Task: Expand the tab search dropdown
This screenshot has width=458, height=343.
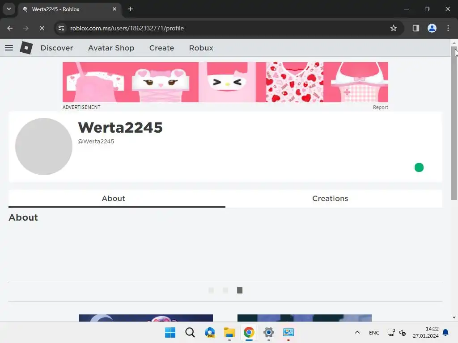Action: click(x=9, y=9)
